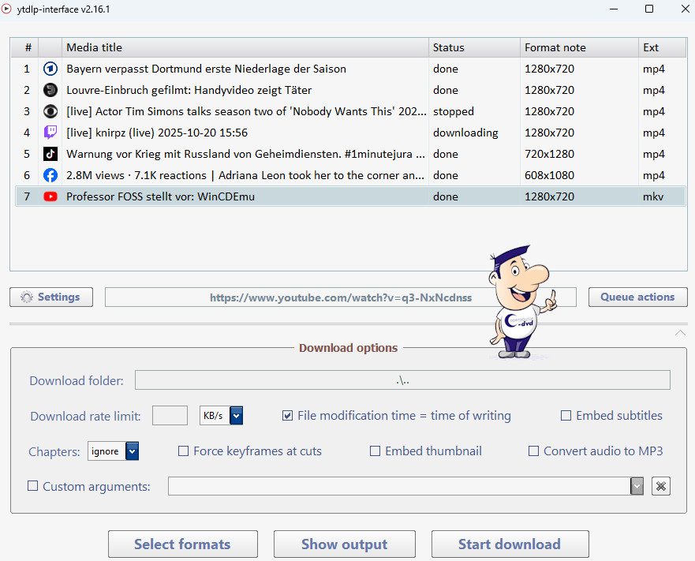The image size is (695, 561).
Task: Click the TikTok icon in row 5
Action: (x=50, y=154)
